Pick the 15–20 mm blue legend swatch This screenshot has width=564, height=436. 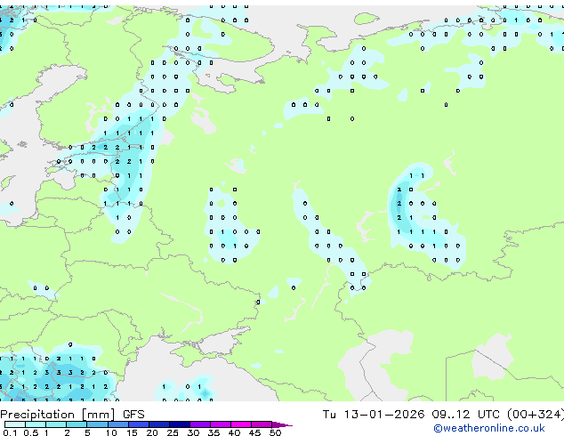[138, 424]
